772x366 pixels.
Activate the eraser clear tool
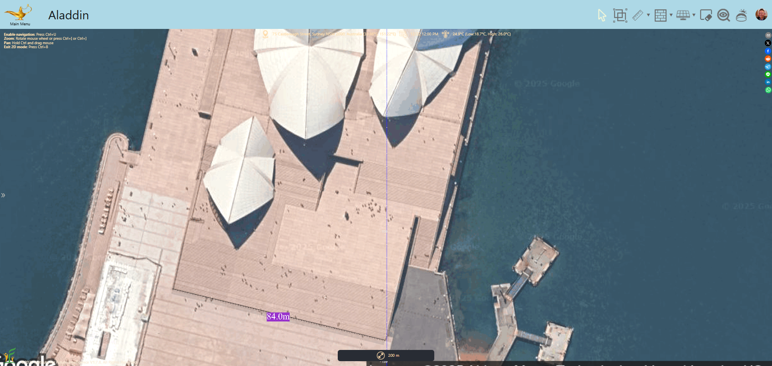(706, 15)
